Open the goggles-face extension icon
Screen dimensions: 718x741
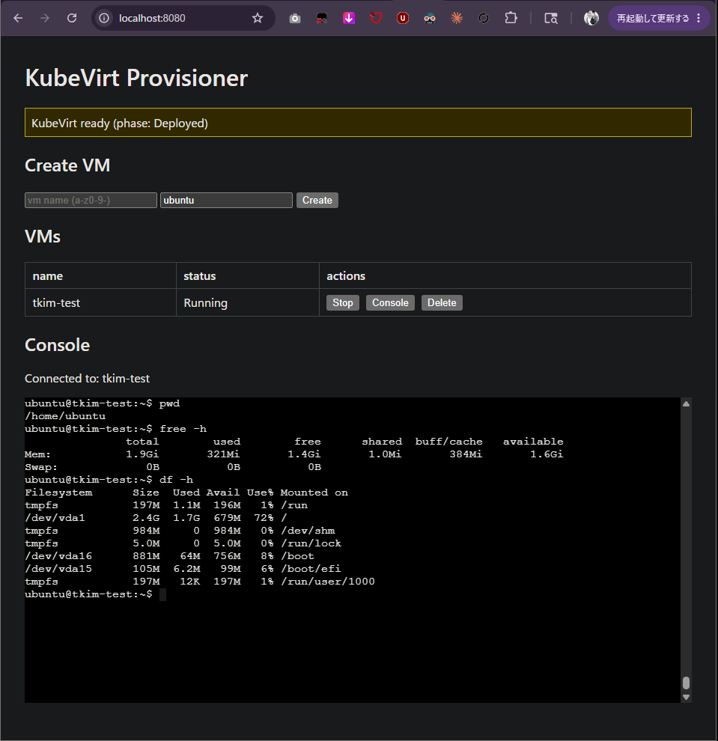(430, 19)
